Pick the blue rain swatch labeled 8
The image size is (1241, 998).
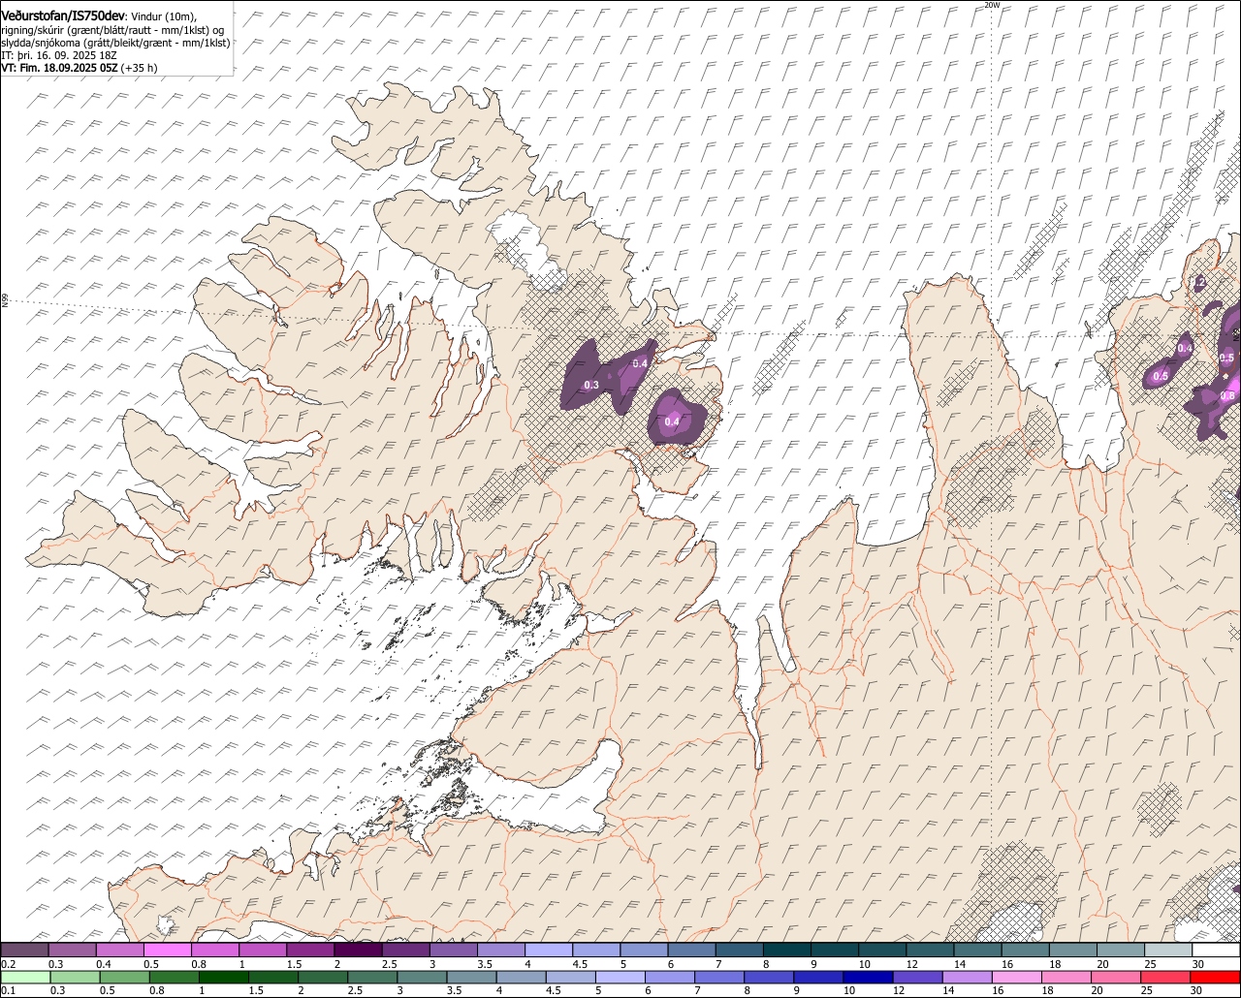click(768, 977)
